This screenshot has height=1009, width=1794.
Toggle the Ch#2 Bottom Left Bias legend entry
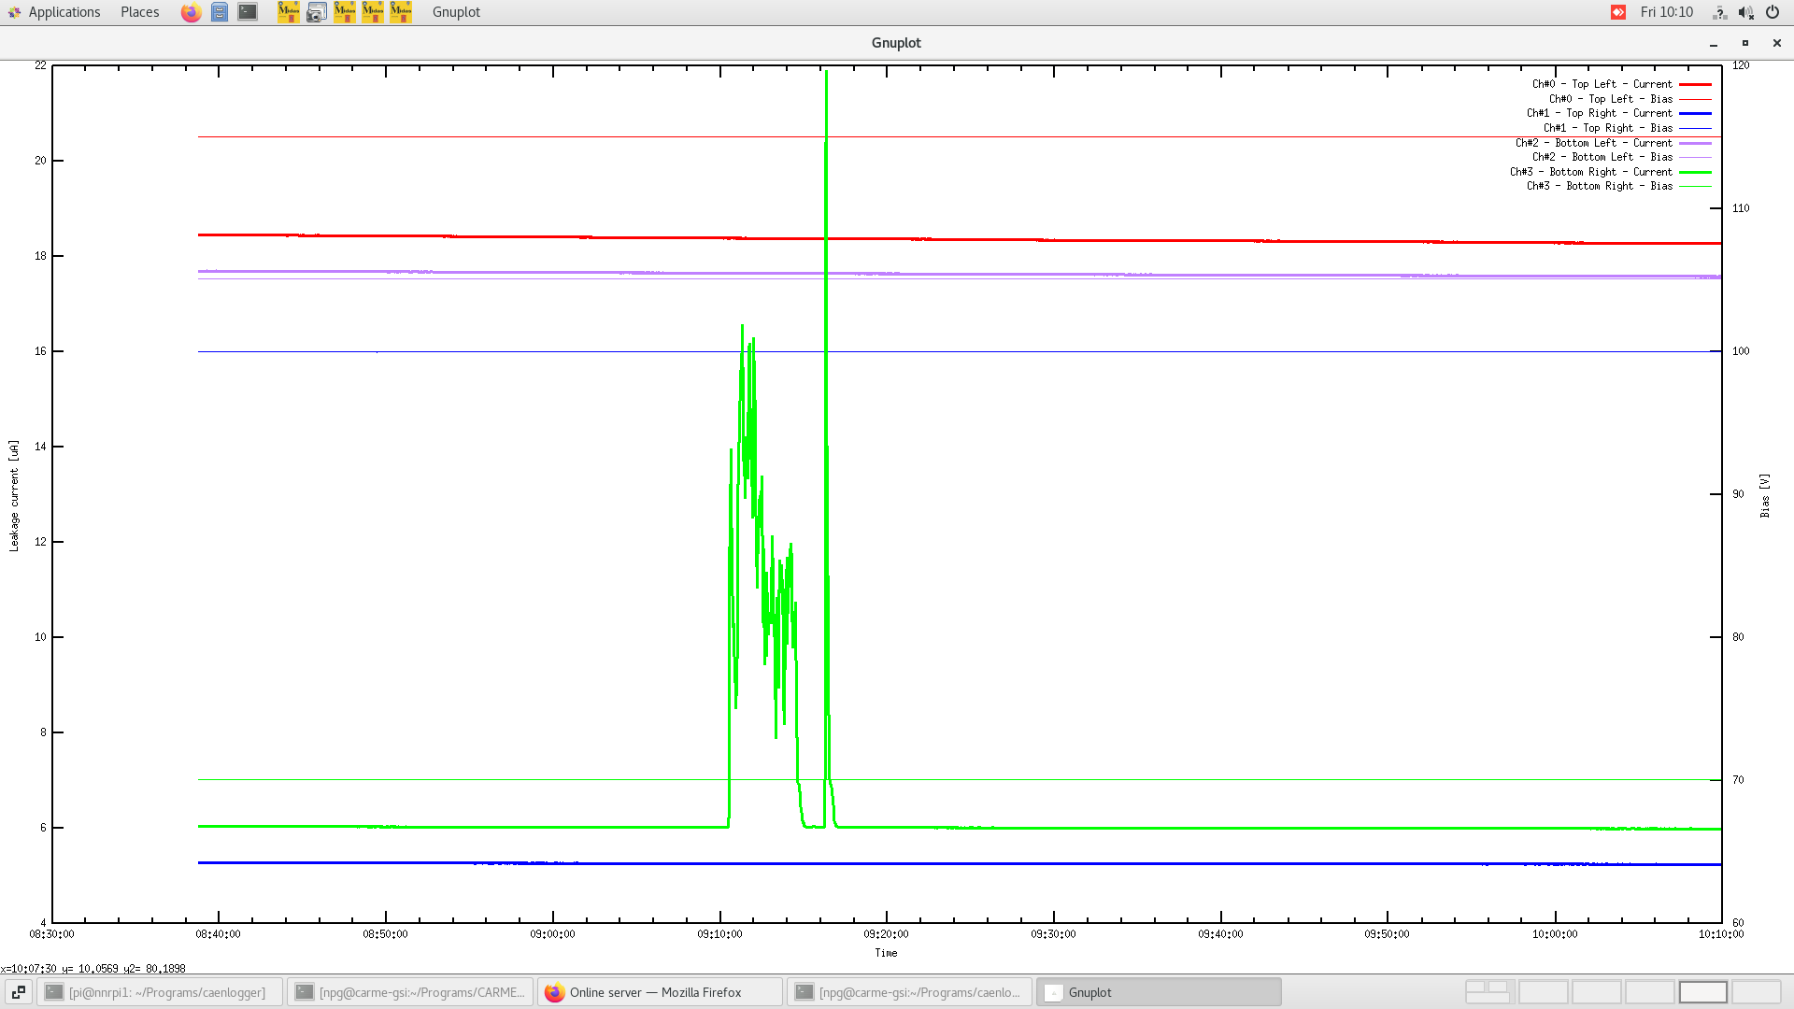pos(1602,157)
